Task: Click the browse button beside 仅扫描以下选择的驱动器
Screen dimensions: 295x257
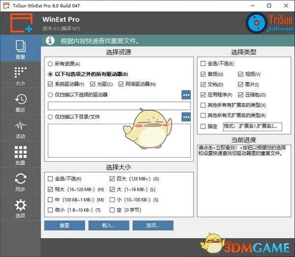Action: point(186,95)
